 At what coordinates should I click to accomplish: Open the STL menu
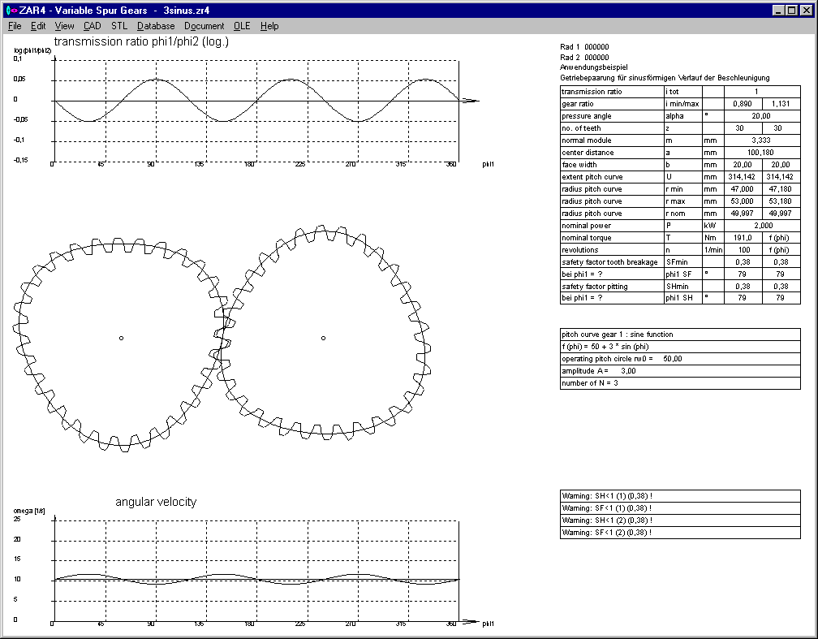point(119,26)
